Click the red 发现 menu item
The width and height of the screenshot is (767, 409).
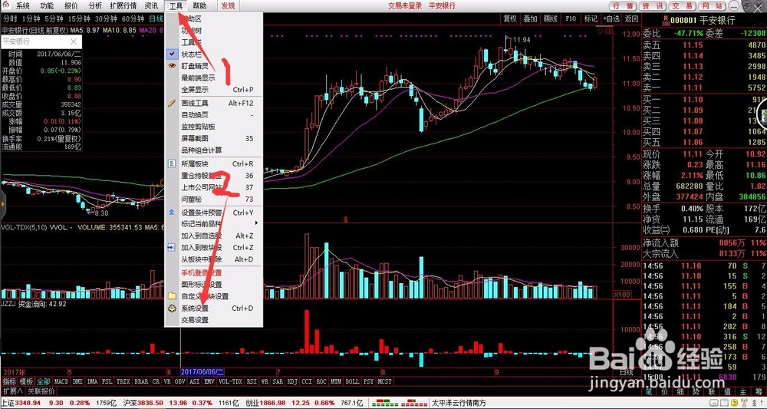[x=228, y=6]
